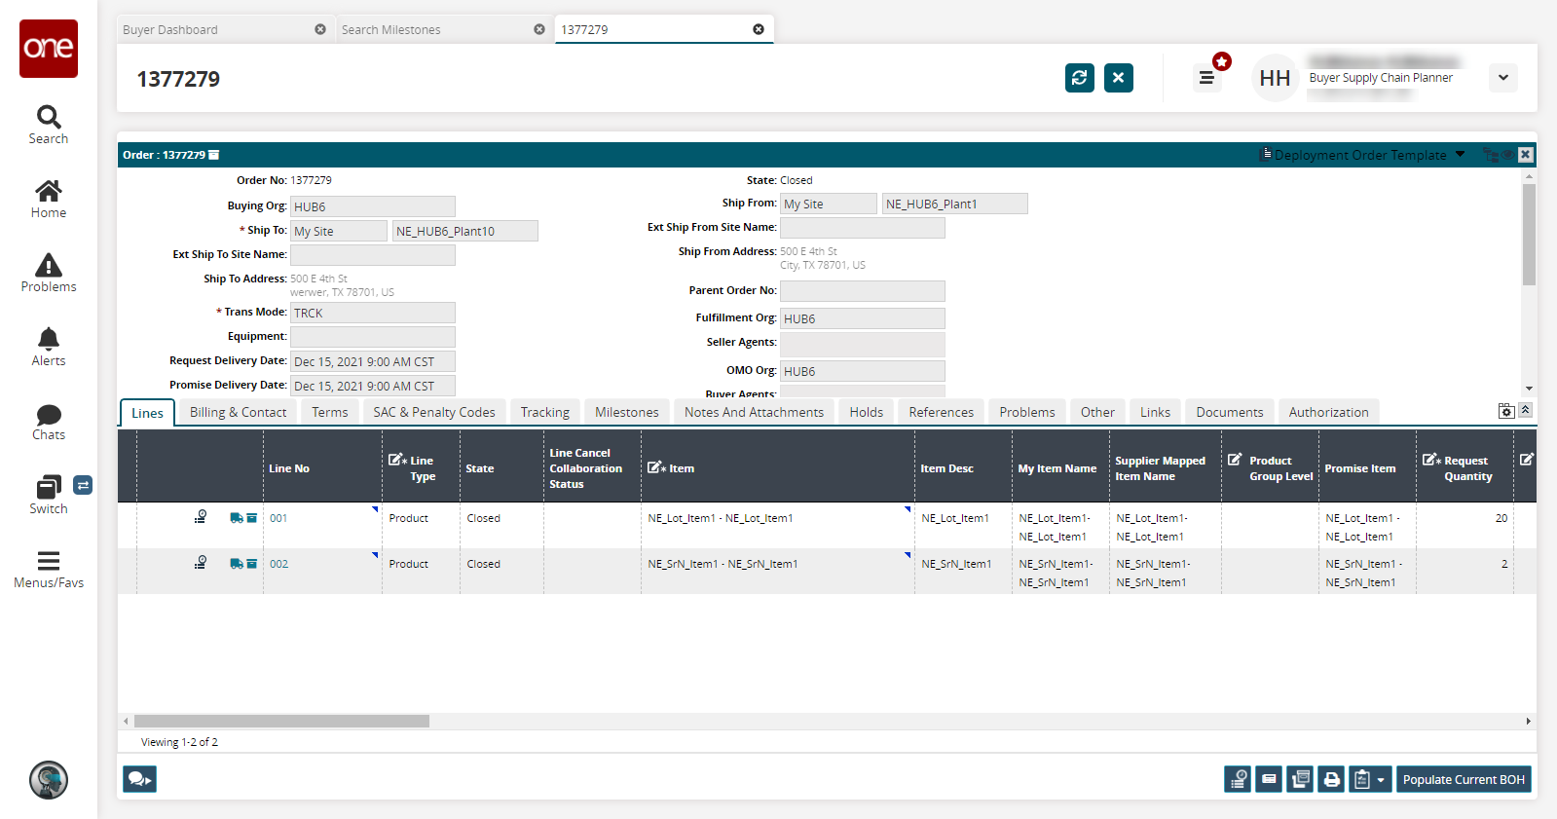
Task: Toggle the eye icon in the order header
Action: 1507,155
